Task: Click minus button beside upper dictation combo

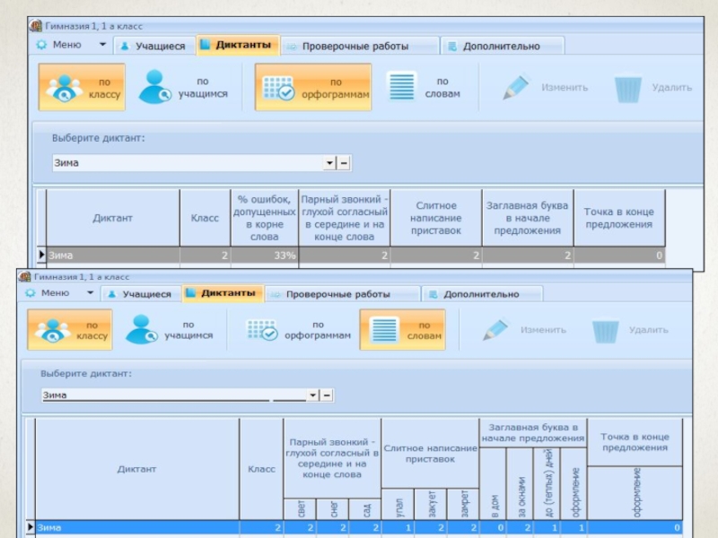Action: coord(344,163)
